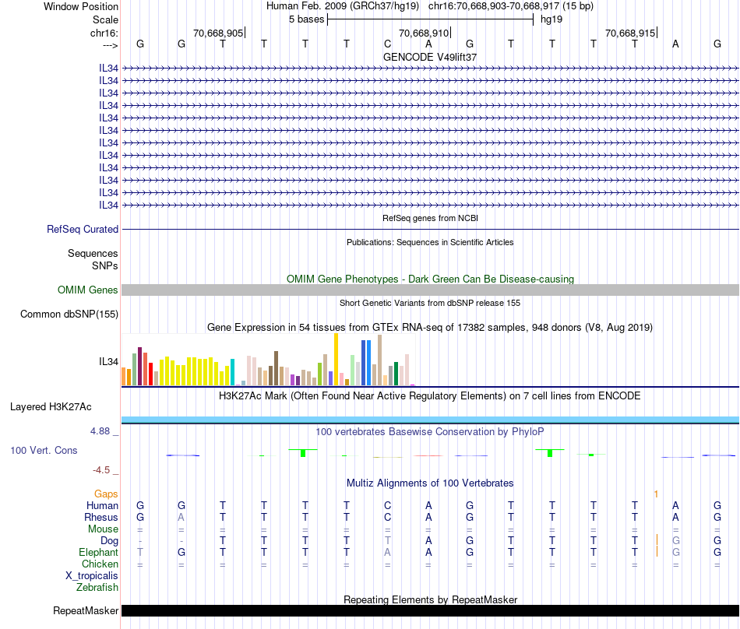The width and height of the screenshot is (740, 629).
Task: Click the gray OMIM Genes bar
Action: coord(430,290)
